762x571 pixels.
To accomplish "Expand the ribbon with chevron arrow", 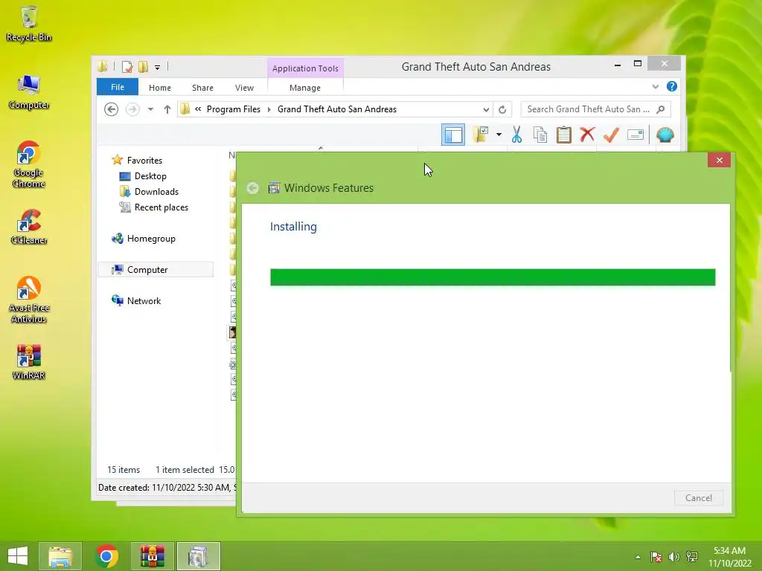I will (655, 86).
